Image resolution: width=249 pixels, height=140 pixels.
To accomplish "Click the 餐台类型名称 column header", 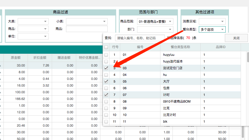I will tap(180, 47).
